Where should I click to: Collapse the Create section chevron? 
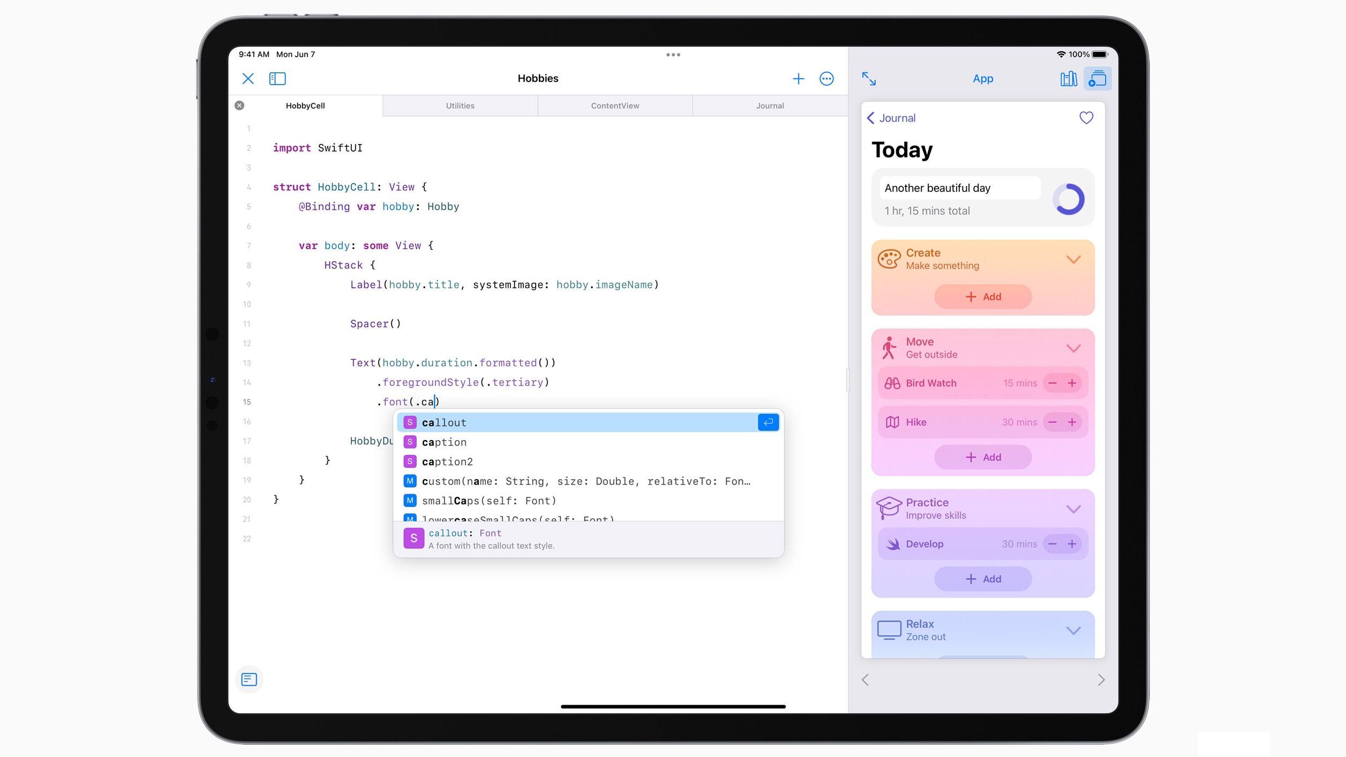point(1073,260)
